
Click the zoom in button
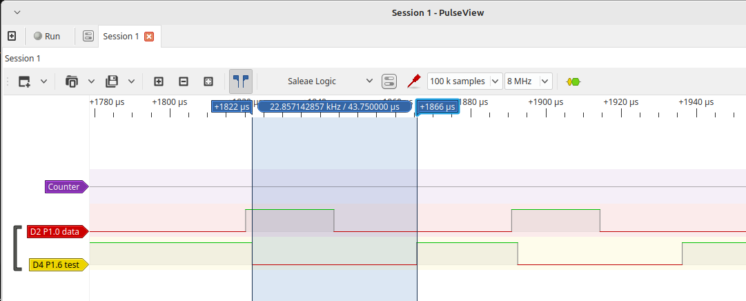click(159, 81)
